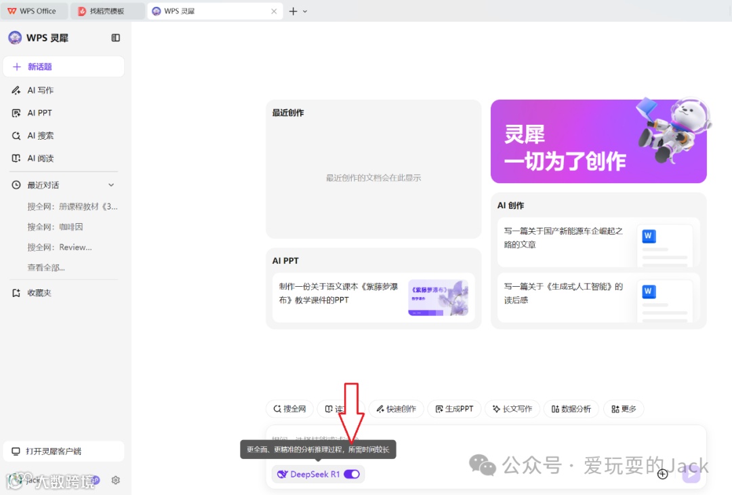
Task: Open conversation 搜全网: Review...
Action: tap(60, 248)
